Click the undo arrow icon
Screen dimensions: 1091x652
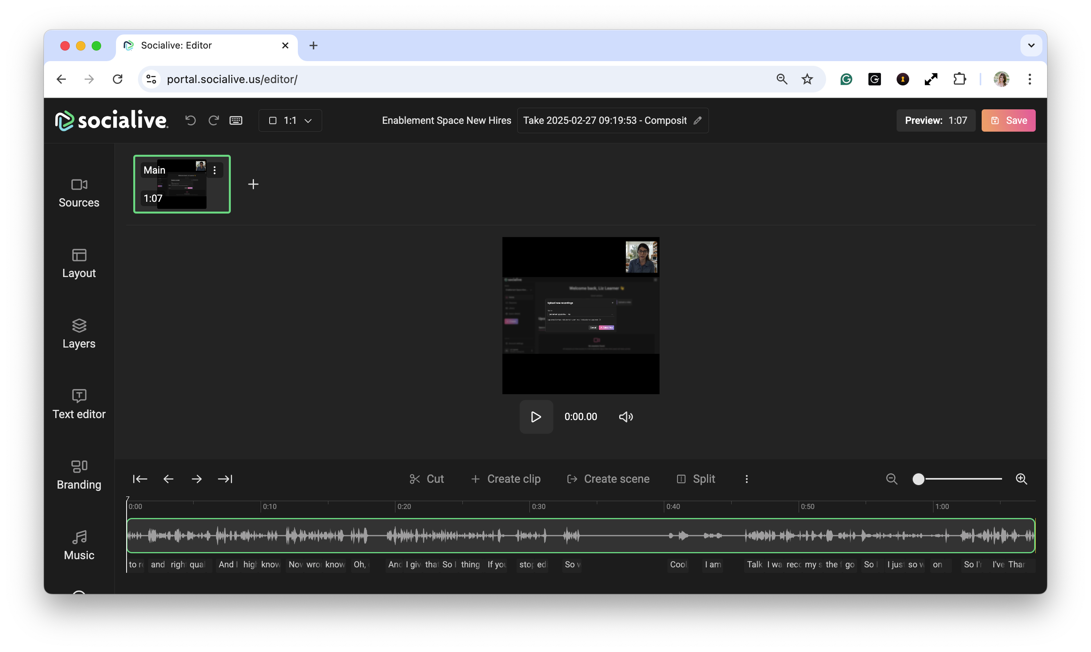190,120
